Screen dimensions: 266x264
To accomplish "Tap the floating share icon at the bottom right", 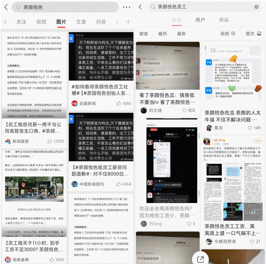I will coord(200,259).
